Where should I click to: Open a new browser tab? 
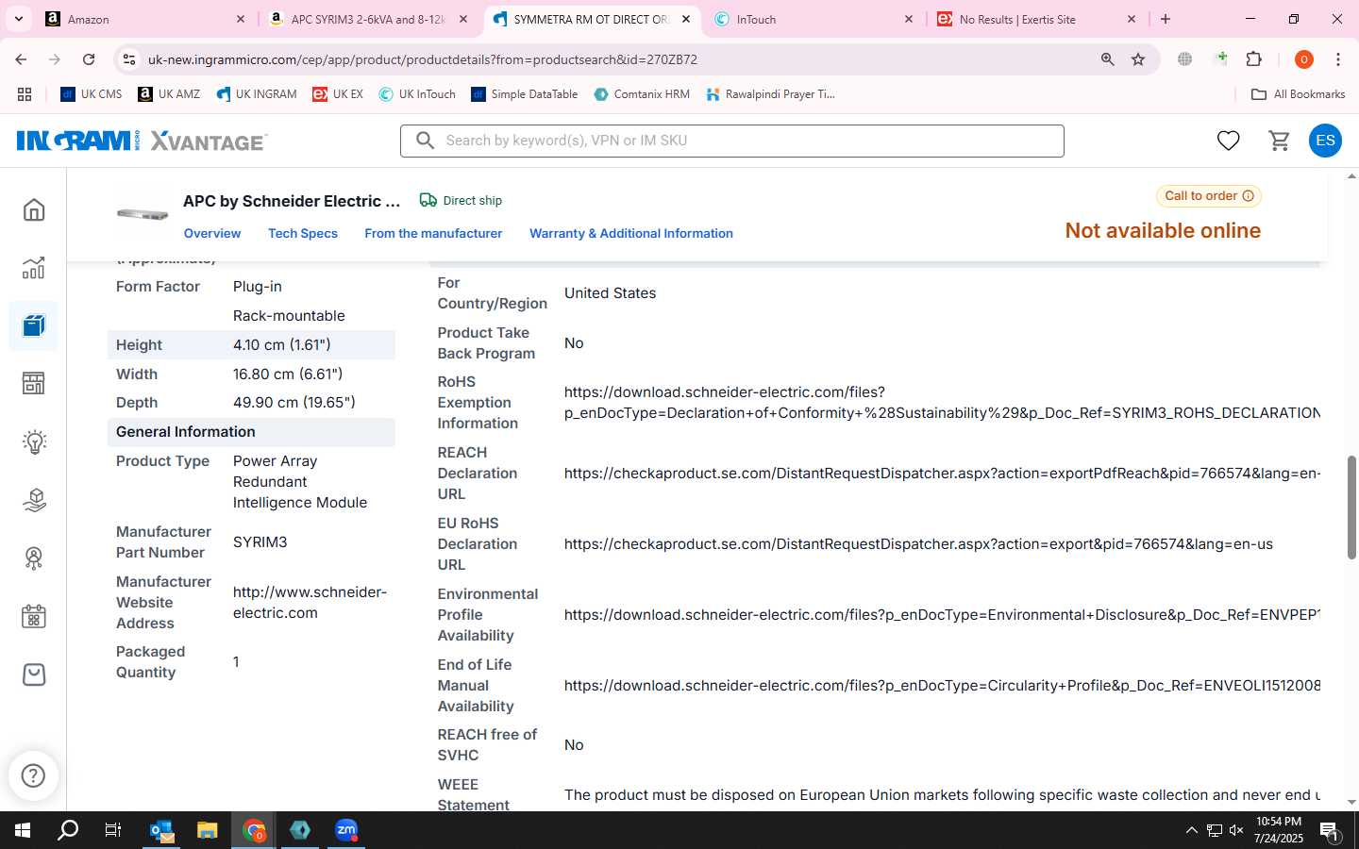click(1166, 19)
